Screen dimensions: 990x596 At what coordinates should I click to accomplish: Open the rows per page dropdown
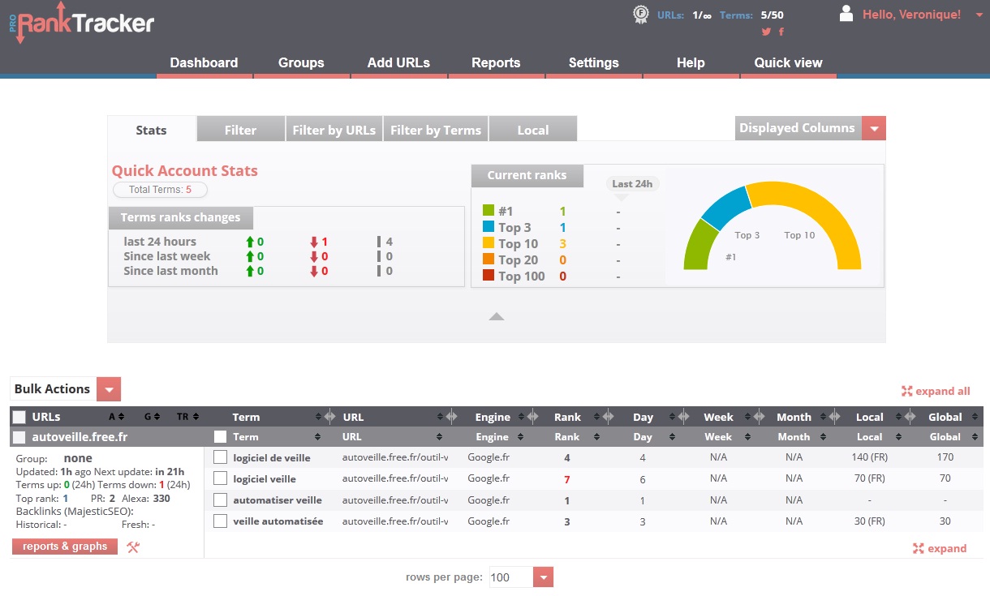pyautogui.click(x=544, y=577)
